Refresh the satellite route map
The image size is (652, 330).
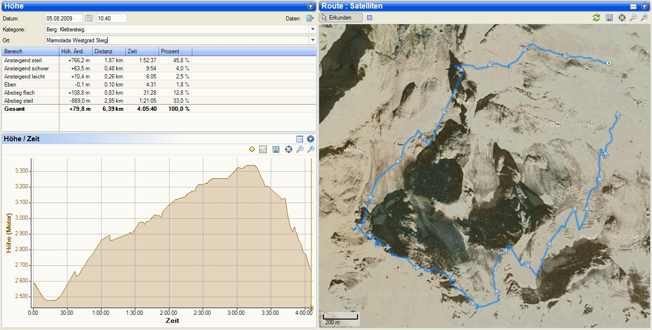point(596,18)
